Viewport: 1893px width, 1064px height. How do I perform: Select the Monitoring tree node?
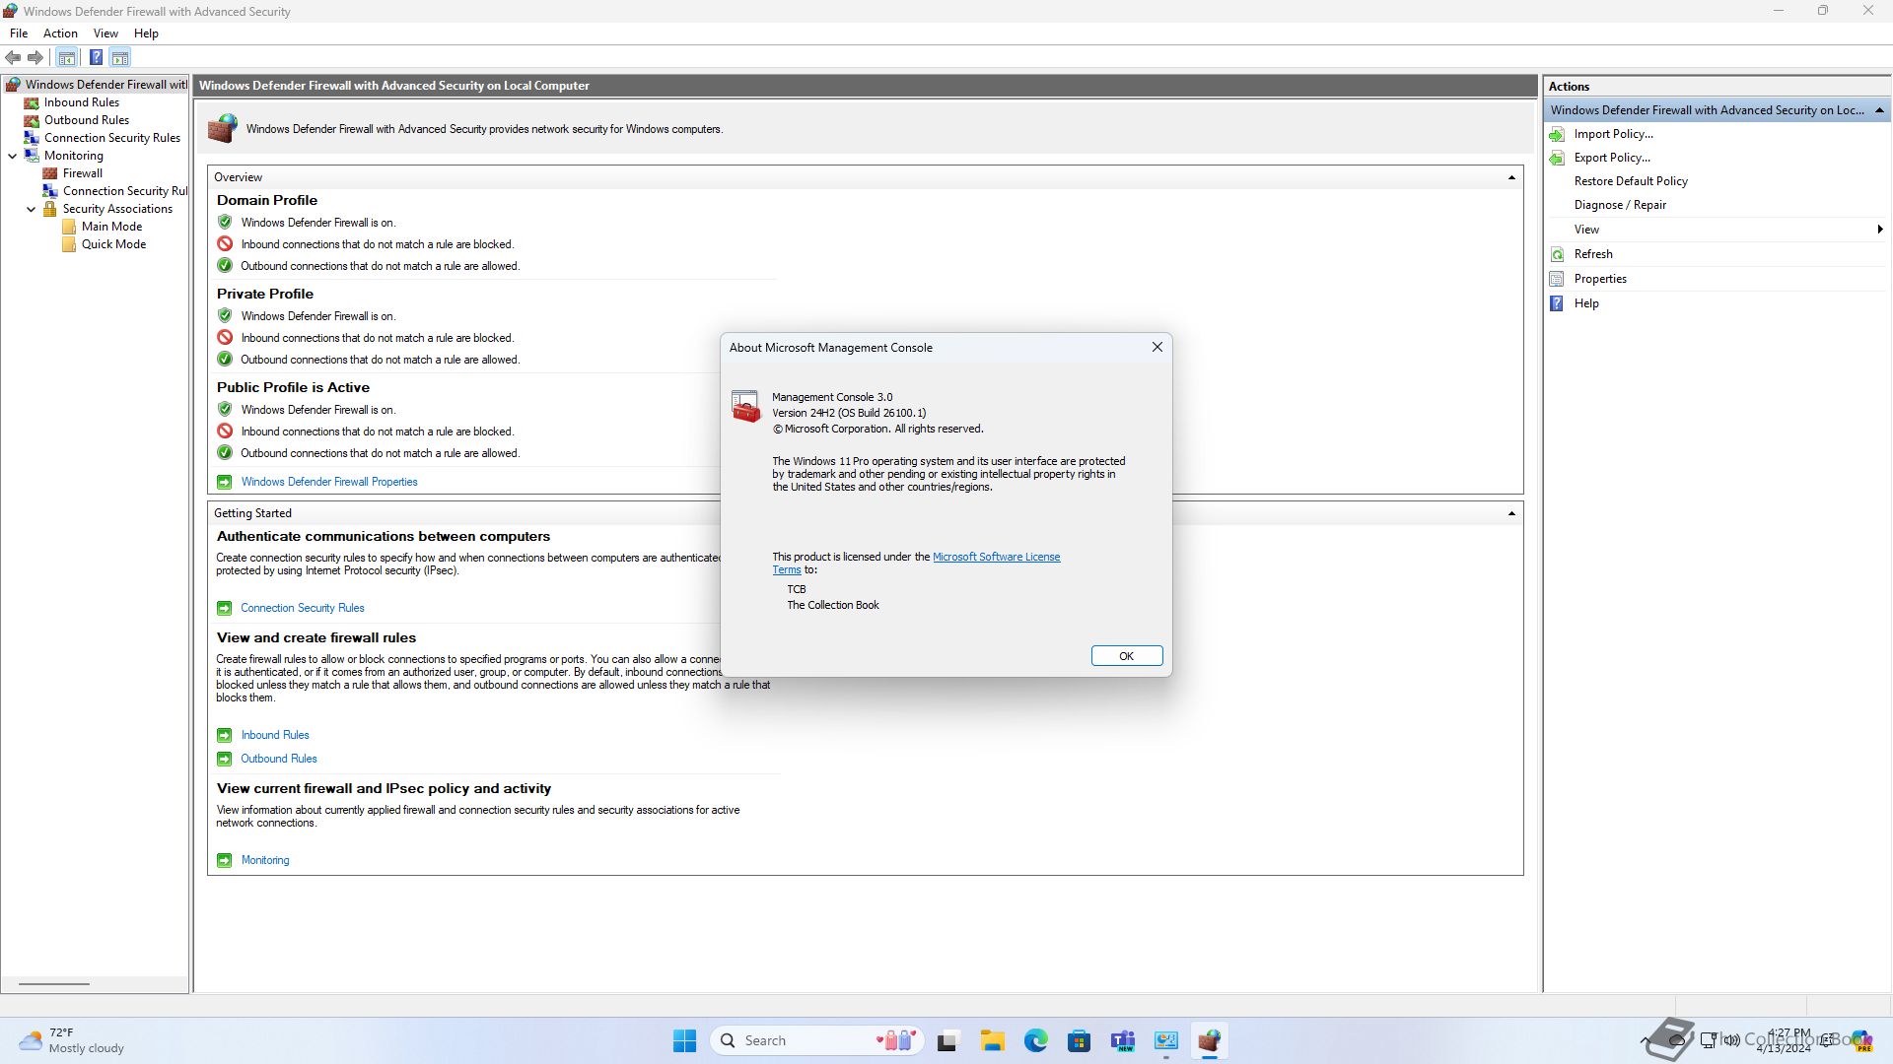(73, 156)
